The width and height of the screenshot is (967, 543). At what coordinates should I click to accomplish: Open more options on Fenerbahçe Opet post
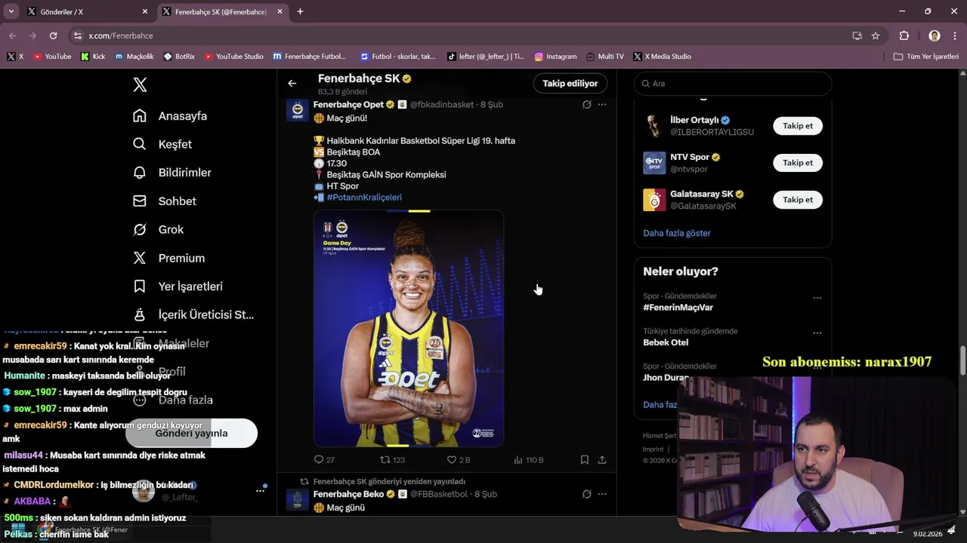(602, 105)
